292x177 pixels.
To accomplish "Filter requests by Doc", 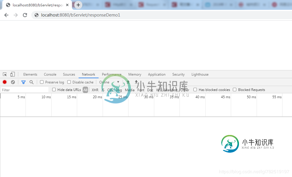I will [150, 90].
